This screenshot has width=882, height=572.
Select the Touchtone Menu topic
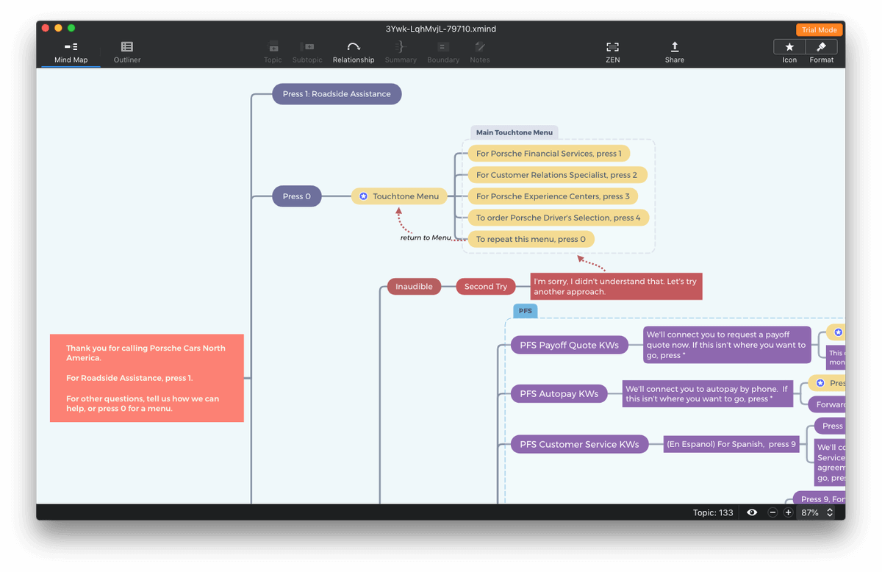pos(399,196)
